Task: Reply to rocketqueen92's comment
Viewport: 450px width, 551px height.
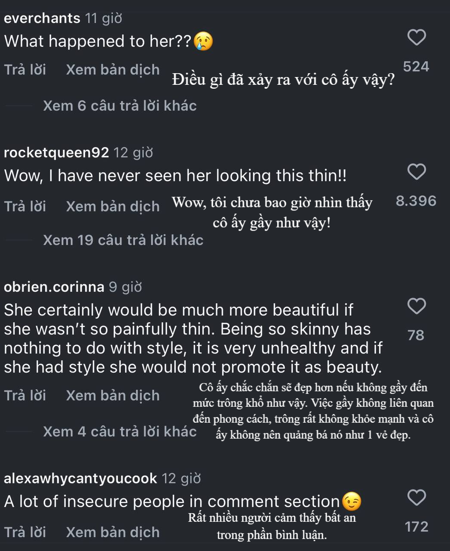Action: (x=25, y=207)
